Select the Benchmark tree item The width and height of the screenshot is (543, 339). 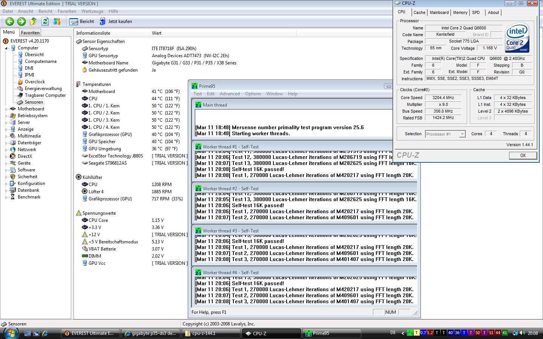click(29, 197)
